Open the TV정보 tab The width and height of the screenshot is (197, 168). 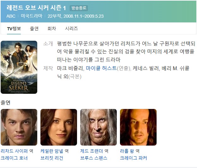14,29
